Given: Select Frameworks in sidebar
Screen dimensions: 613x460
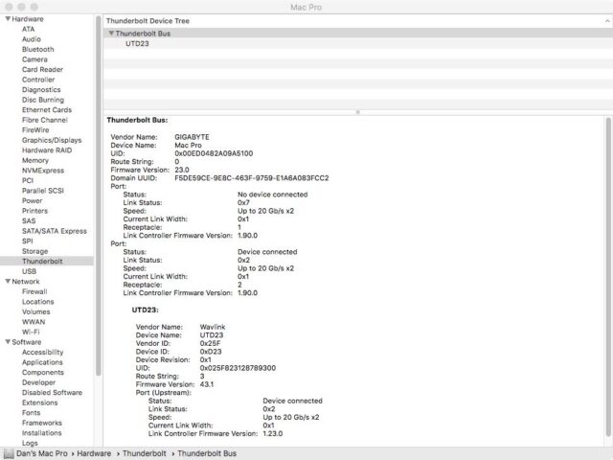Looking at the screenshot, I should coord(42,423).
